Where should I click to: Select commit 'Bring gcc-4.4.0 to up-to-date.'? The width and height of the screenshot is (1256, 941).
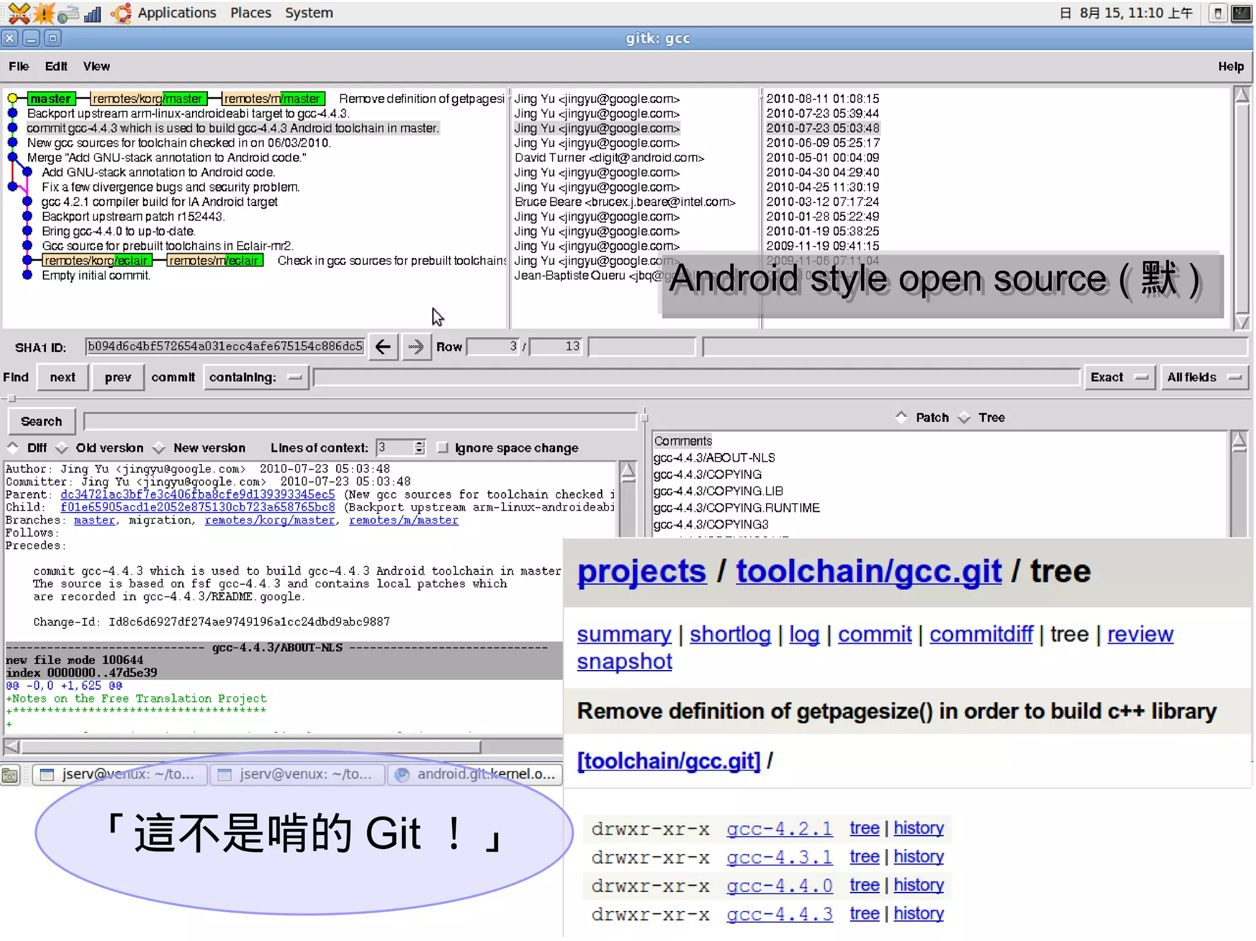[118, 231]
